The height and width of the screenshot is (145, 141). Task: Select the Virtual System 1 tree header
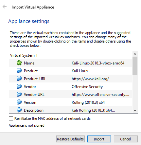pyautogui.click(x=24, y=55)
